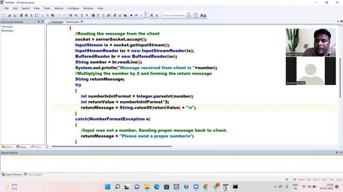Find next with the down arrow
This screenshot has height=192, width=343.
[x=189, y=15]
